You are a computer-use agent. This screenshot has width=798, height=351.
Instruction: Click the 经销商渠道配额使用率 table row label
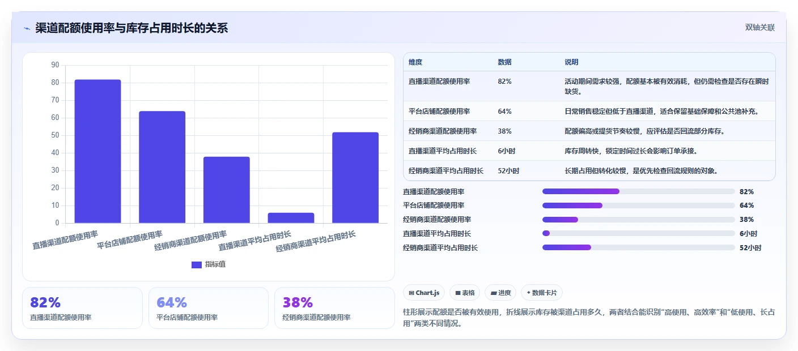point(443,131)
